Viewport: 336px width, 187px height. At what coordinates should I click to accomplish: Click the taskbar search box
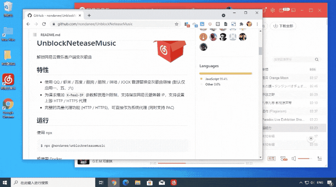(53, 182)
